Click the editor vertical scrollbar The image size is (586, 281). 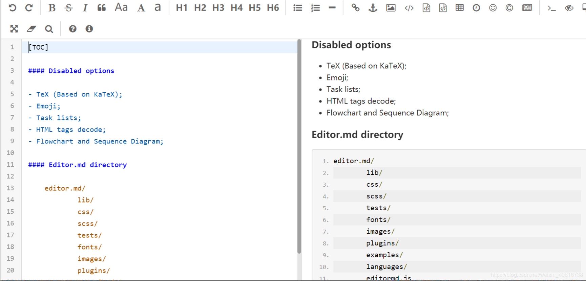pos(299,146)
